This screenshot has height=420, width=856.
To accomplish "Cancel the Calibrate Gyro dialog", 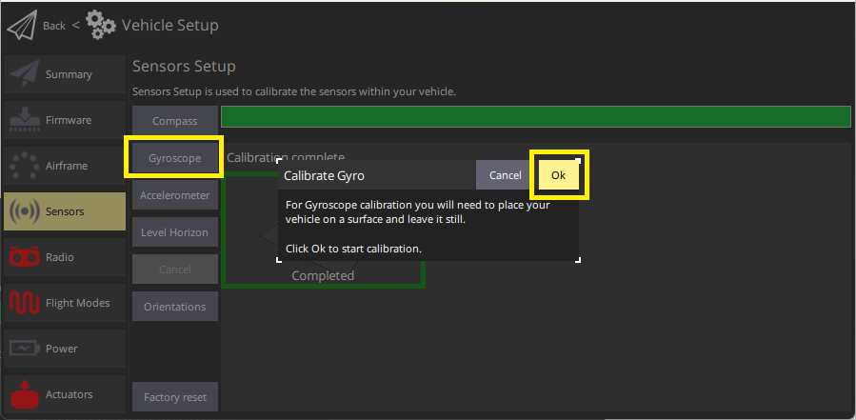I will click(x=505, y=175).
